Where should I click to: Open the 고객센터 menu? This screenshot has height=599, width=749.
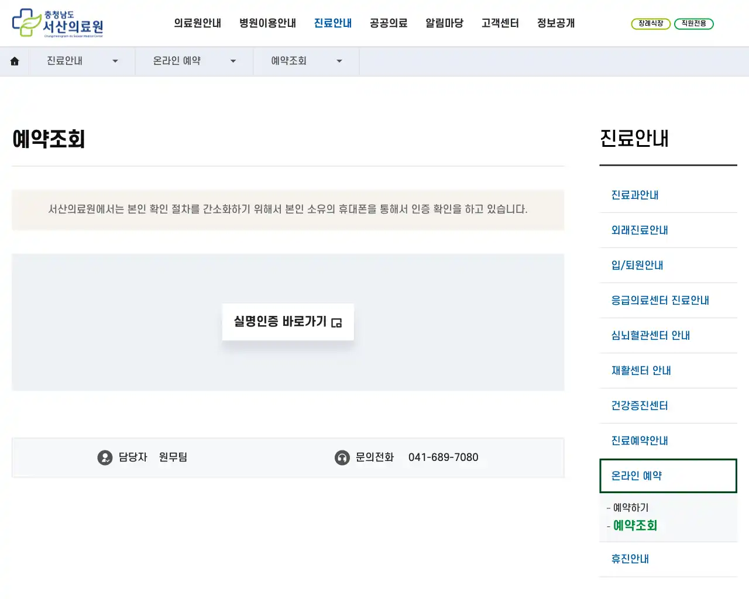coord(500,23)
